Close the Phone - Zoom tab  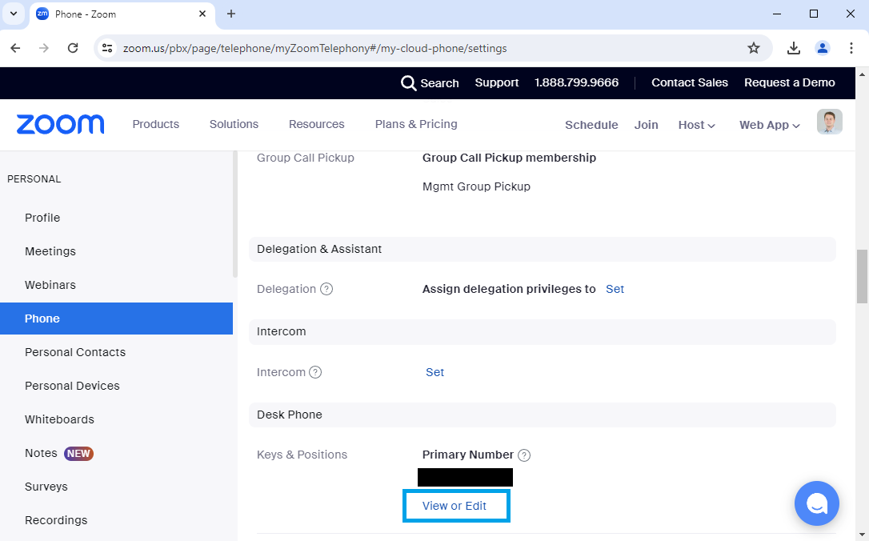(x=202, y=14)
